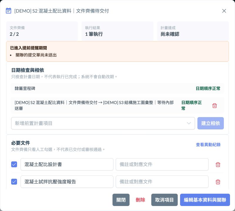Uncheck the 混凝土配比設計書 checkbox
The width and height of the screenshot is (235, 211).
click(14, 164)
